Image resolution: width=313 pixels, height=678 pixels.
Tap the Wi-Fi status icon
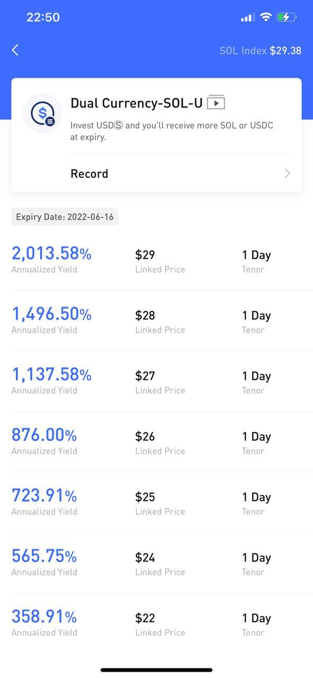pos(265,17)
